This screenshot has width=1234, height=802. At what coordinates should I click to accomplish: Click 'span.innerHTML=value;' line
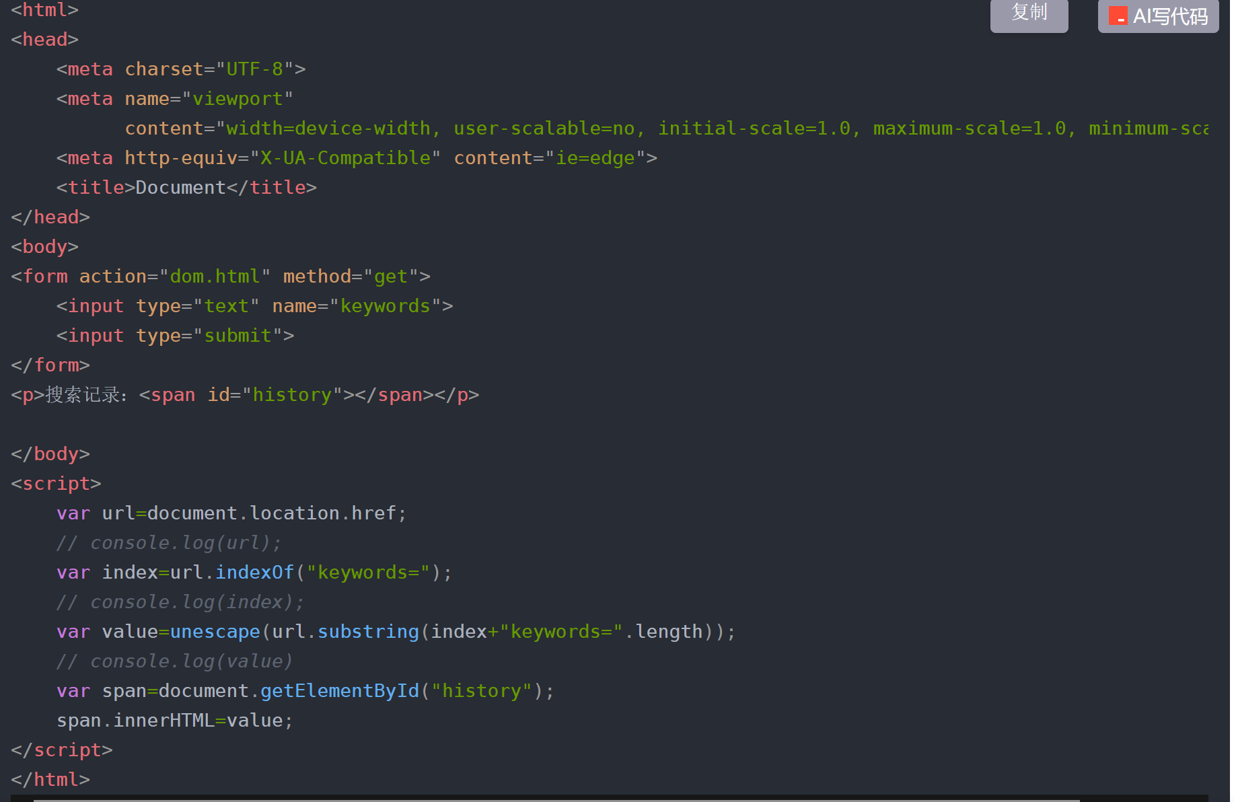175,721
